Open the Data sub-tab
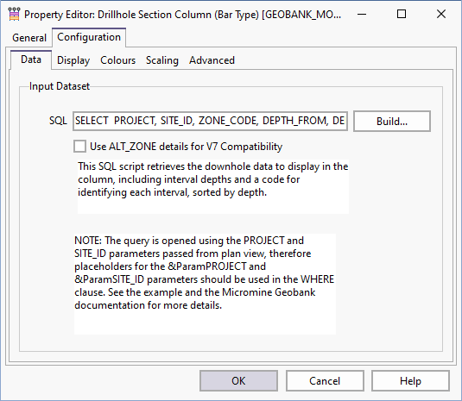Viewport: 462px width, 401px height. (x=31, y=60)
